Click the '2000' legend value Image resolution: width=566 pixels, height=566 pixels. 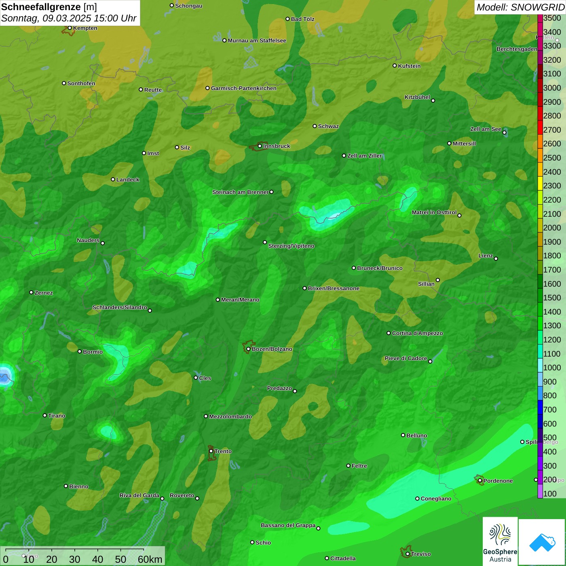click(552, 228)
